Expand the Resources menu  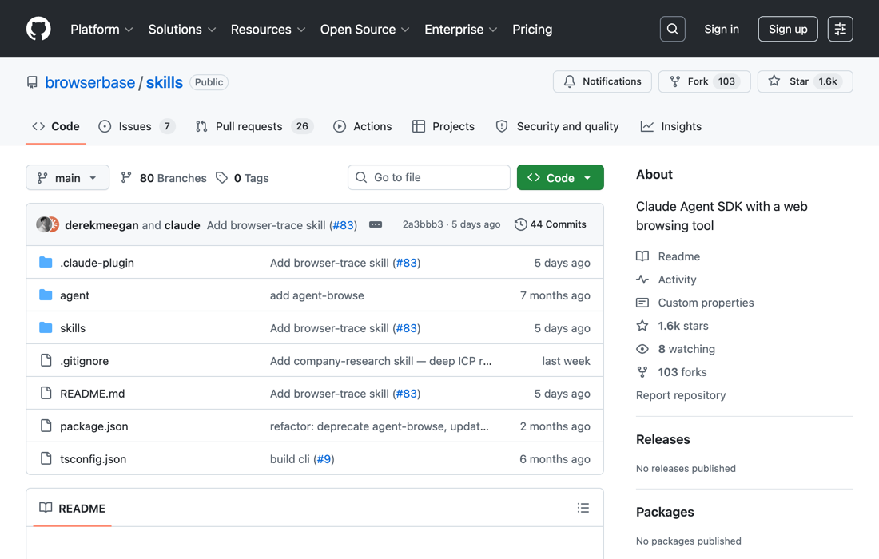point(268,29)
